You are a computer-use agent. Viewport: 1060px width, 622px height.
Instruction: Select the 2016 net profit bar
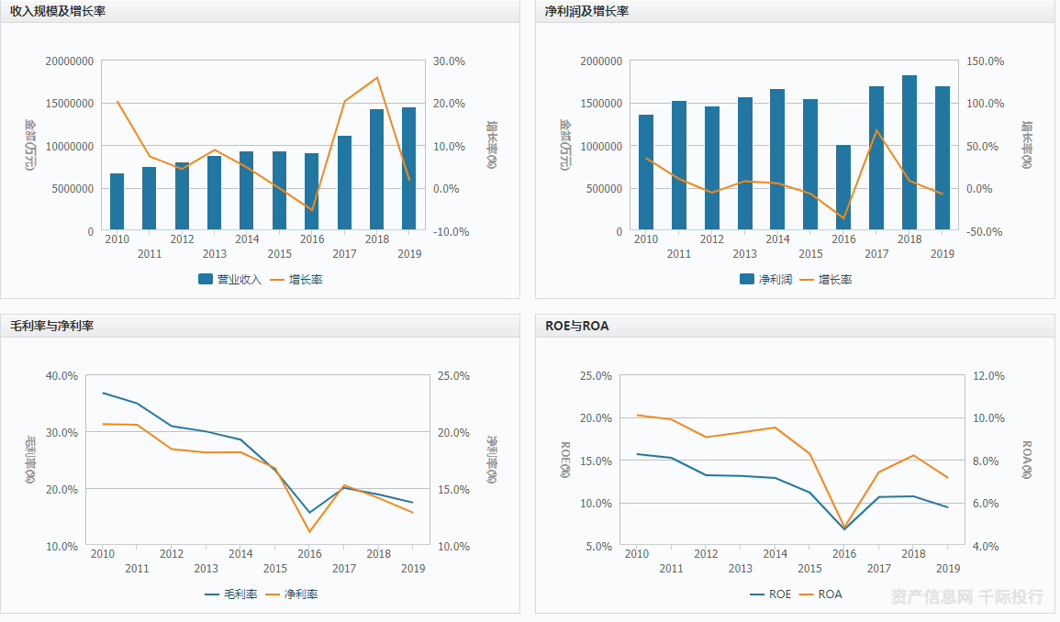click(x=843, y=187)
